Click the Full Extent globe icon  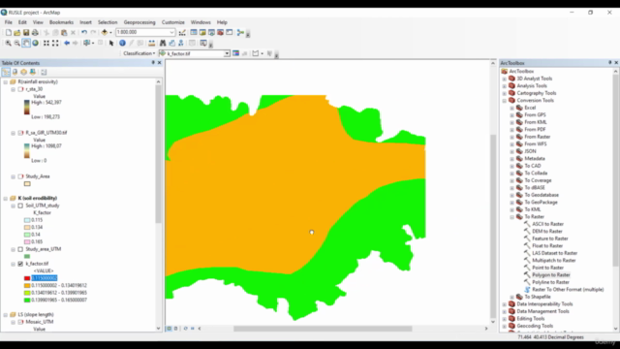(x=35, y=43)
